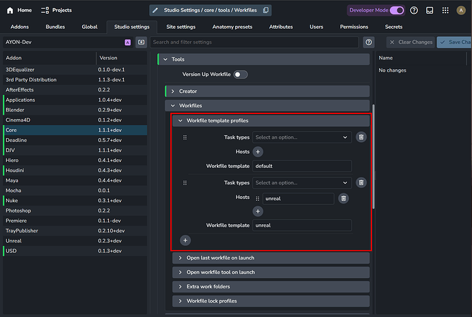Screen dimensions: 472x317
Task: Click the Hosts field containing unreal
Action: [x=298, y=199]
